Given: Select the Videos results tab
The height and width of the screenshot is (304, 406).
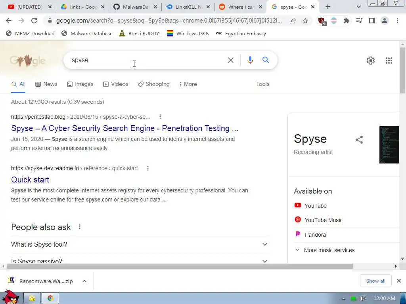Looking at the screenshot, I should point(115,84).
